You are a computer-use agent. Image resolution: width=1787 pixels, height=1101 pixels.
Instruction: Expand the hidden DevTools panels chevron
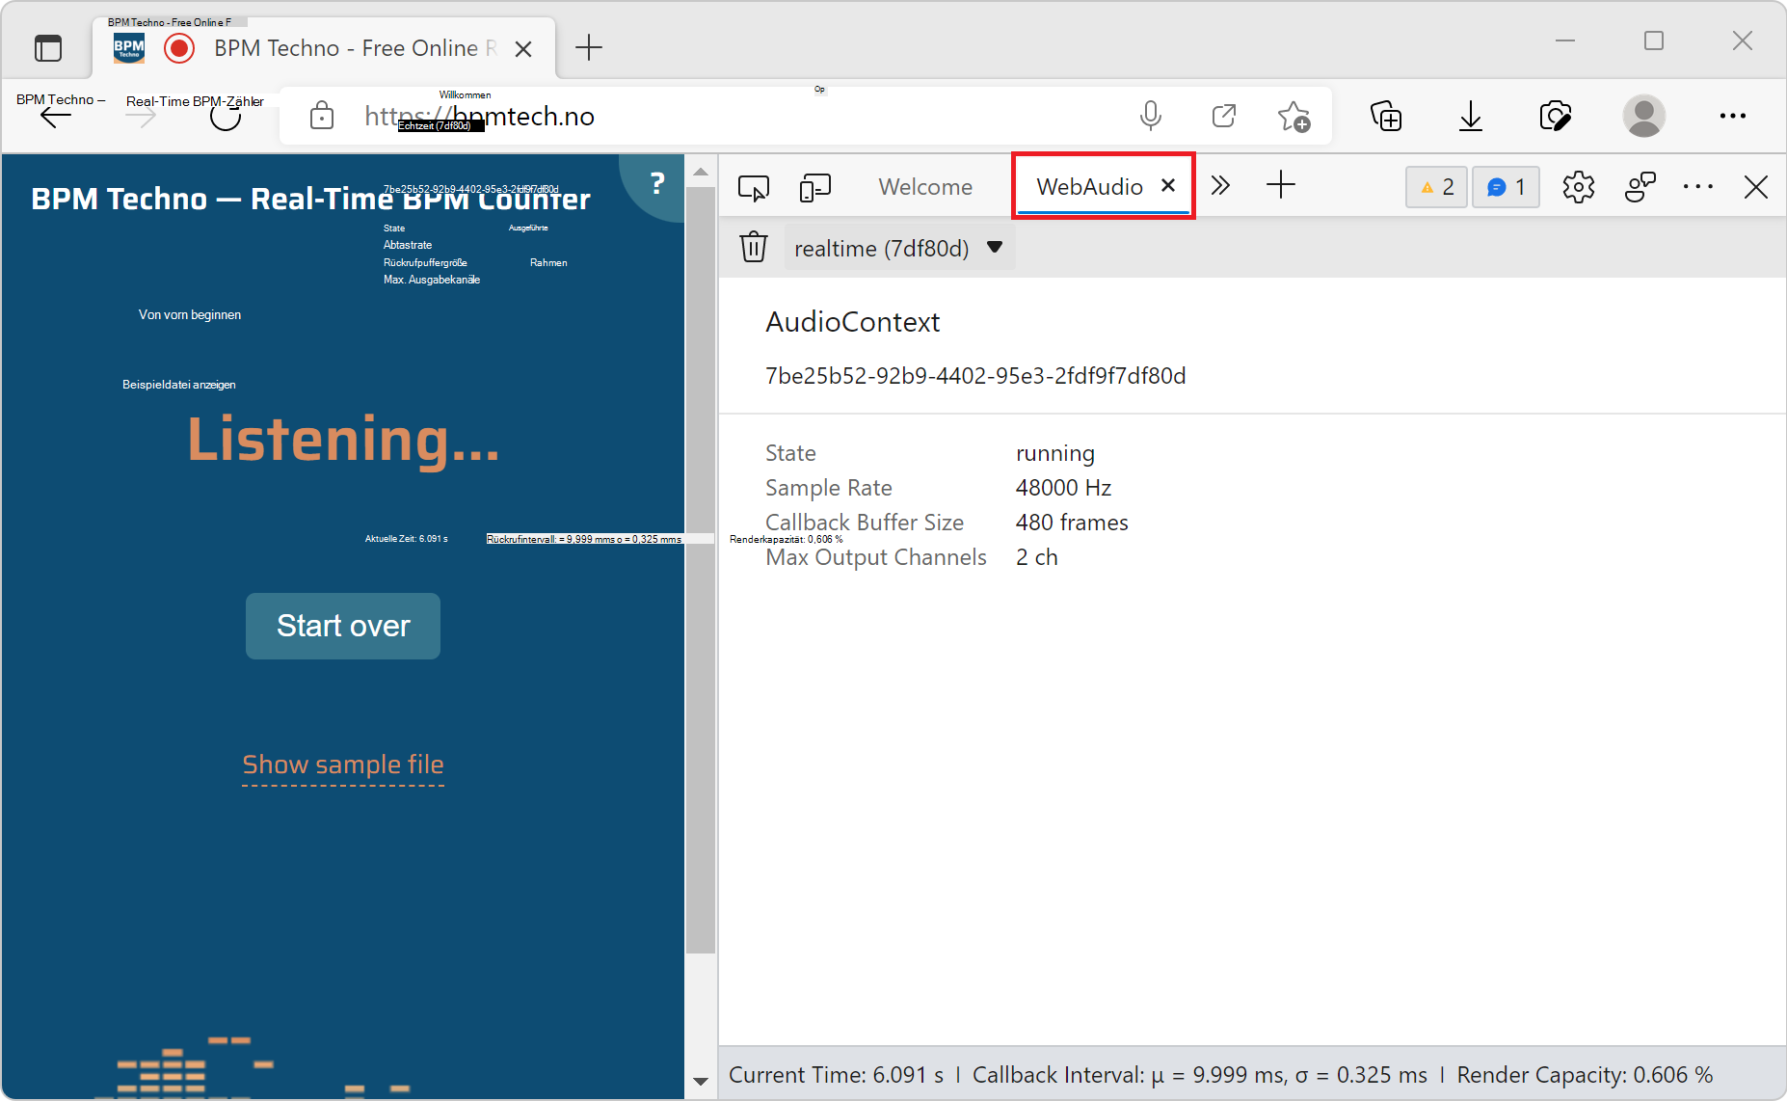1220,185
